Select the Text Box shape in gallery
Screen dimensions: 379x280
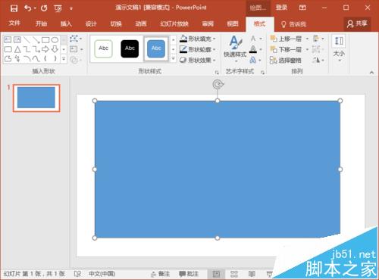8,39
